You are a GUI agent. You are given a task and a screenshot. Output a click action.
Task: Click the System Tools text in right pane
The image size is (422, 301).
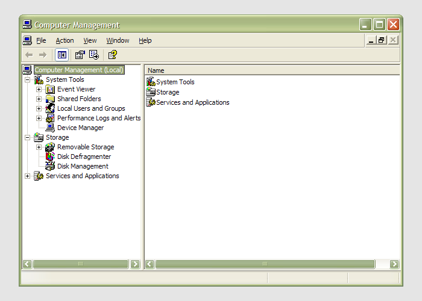pos(175,82)
